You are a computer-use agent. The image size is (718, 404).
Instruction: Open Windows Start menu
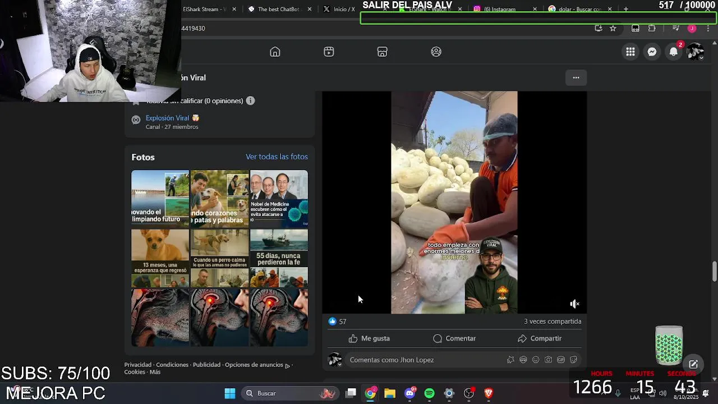pos(230,393)
